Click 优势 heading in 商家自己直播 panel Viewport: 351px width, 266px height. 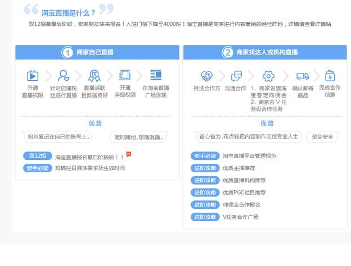point(95,123)
